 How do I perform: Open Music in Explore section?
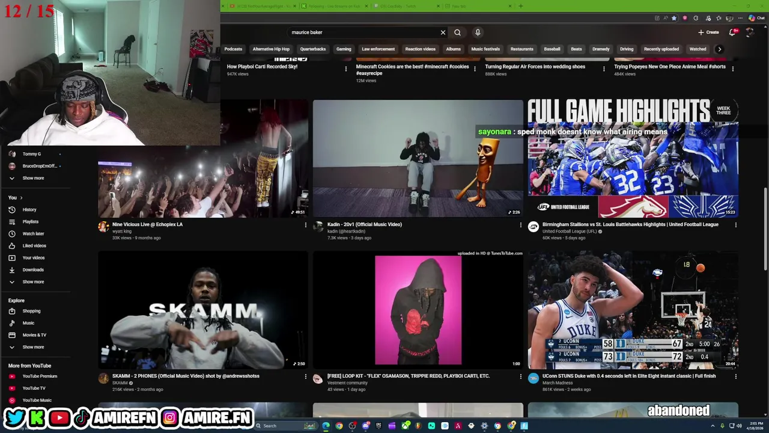[28, 323]
